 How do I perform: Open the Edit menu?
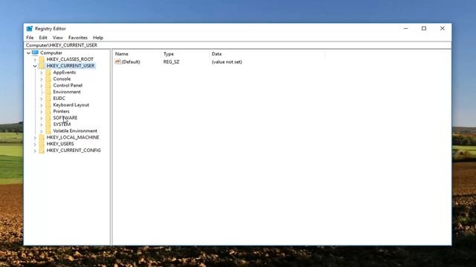(43, 38)
